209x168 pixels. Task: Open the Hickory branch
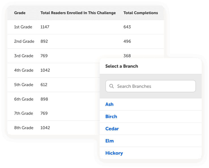114,153
